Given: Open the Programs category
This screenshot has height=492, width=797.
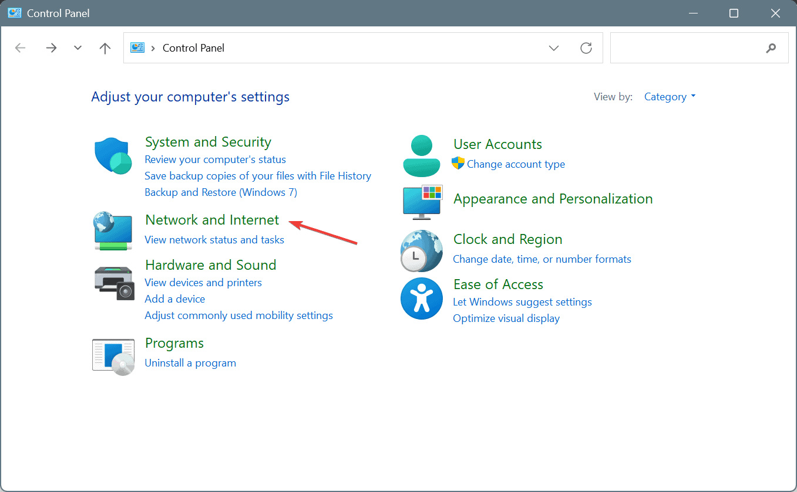Looking at the screenshot, I should [174, 343].
